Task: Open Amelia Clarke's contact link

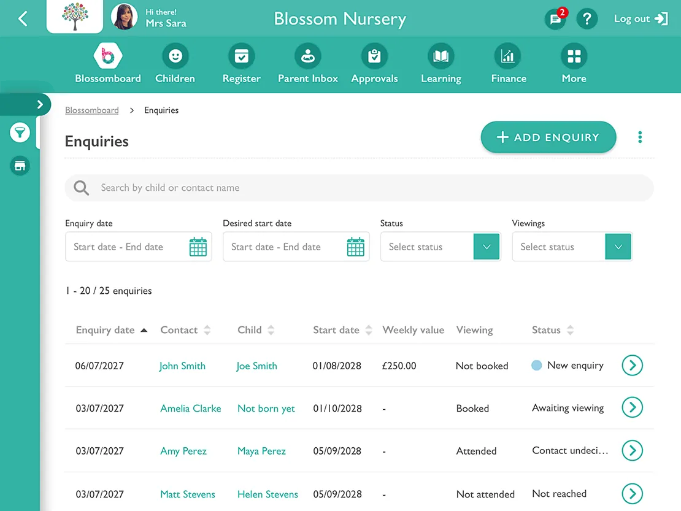Action: (x=190, y=407)
